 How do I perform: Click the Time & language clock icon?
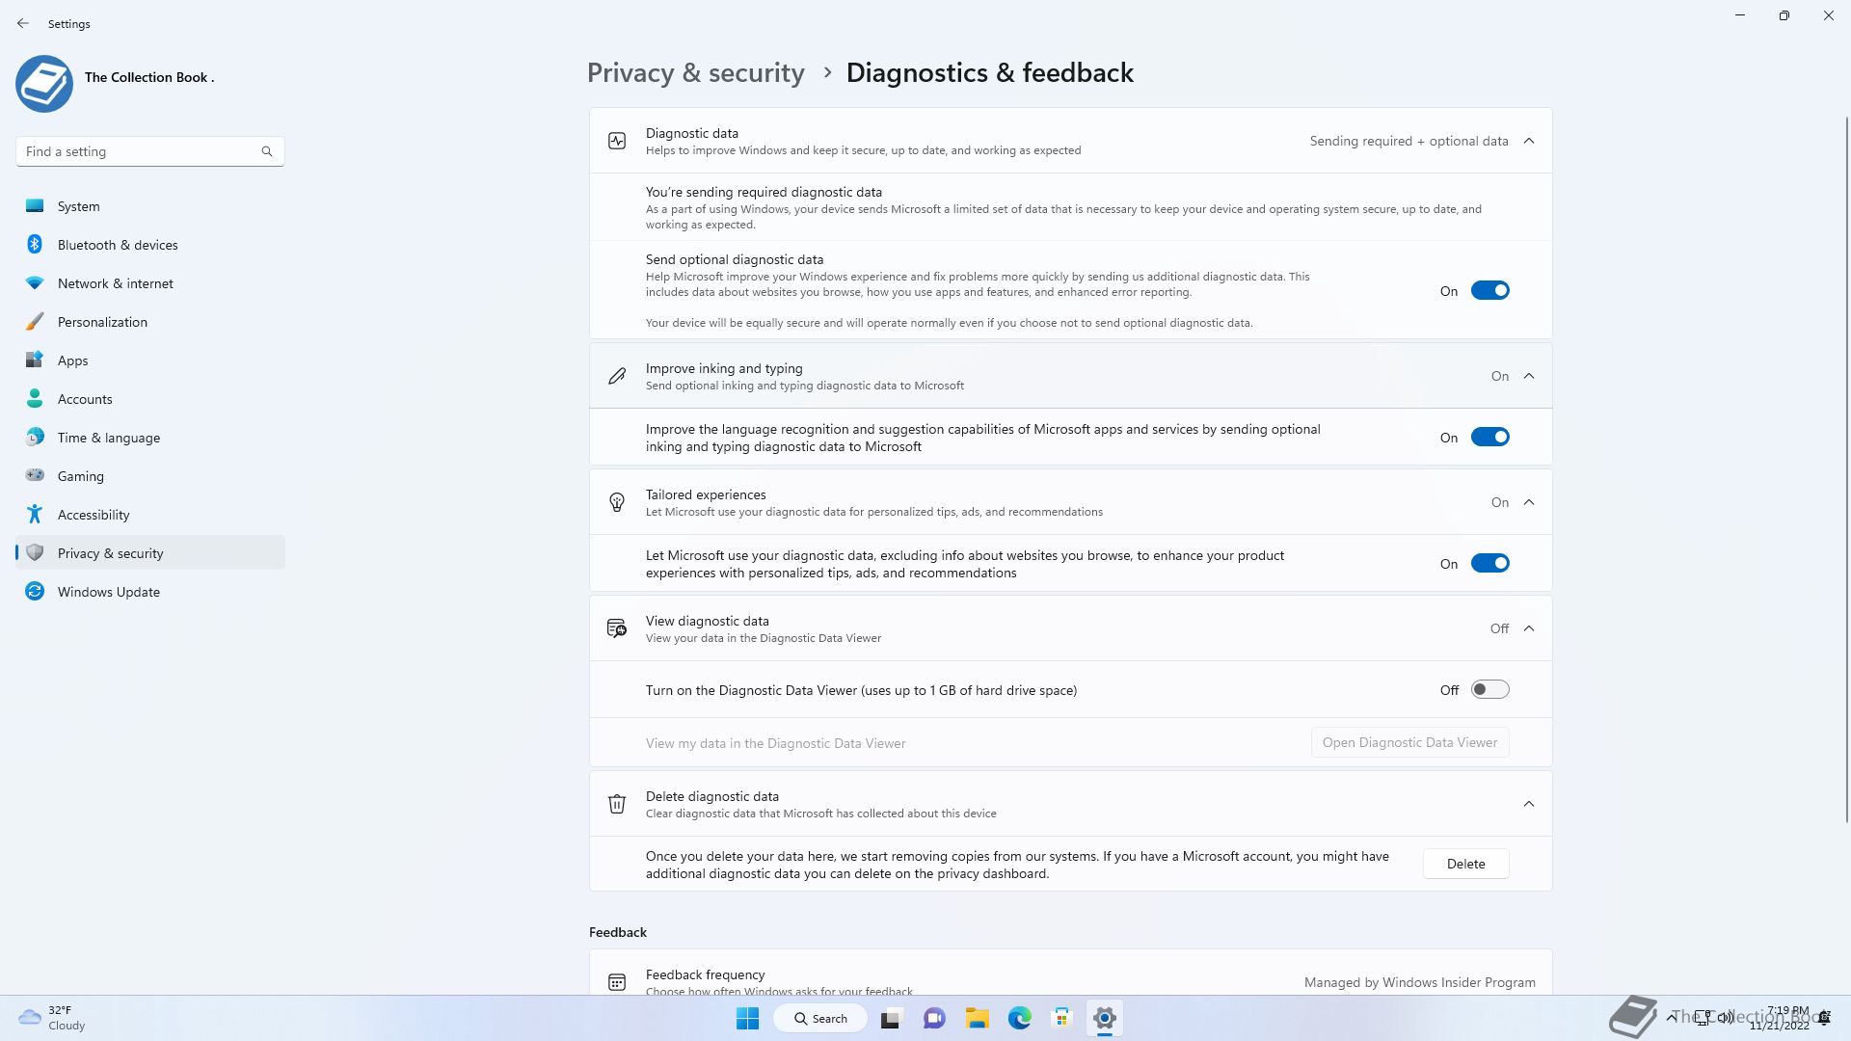[x=35, y=437]
